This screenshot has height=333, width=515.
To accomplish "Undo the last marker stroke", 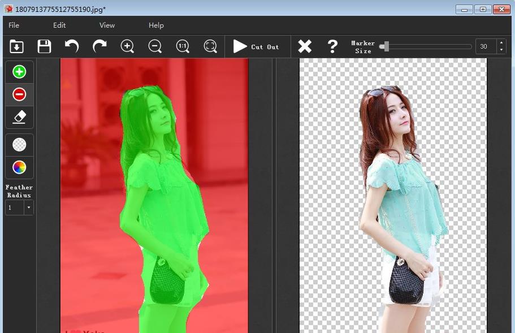I will pos(72,46).
